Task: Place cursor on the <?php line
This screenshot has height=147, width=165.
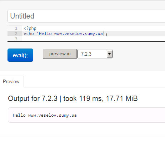Action: click(30, 28)
